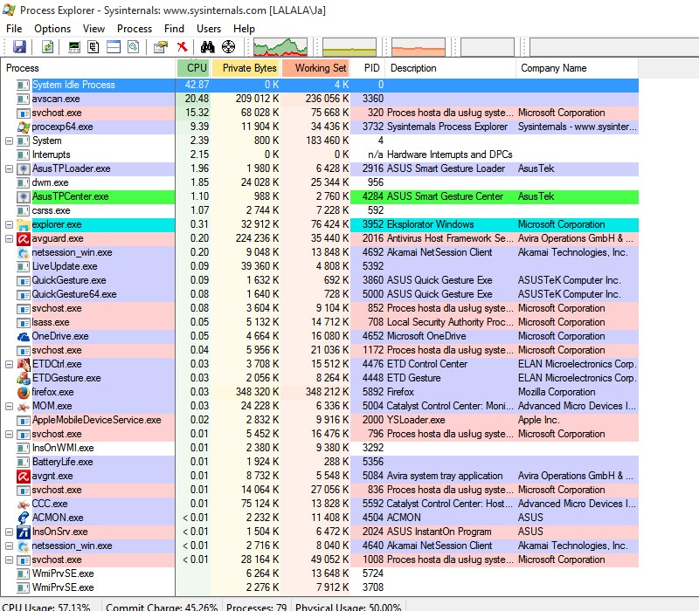This screenshot has width=699, height=611.
Task: Collapse the svchost.exe PID 1008 node
Action: tap(9, 560)
